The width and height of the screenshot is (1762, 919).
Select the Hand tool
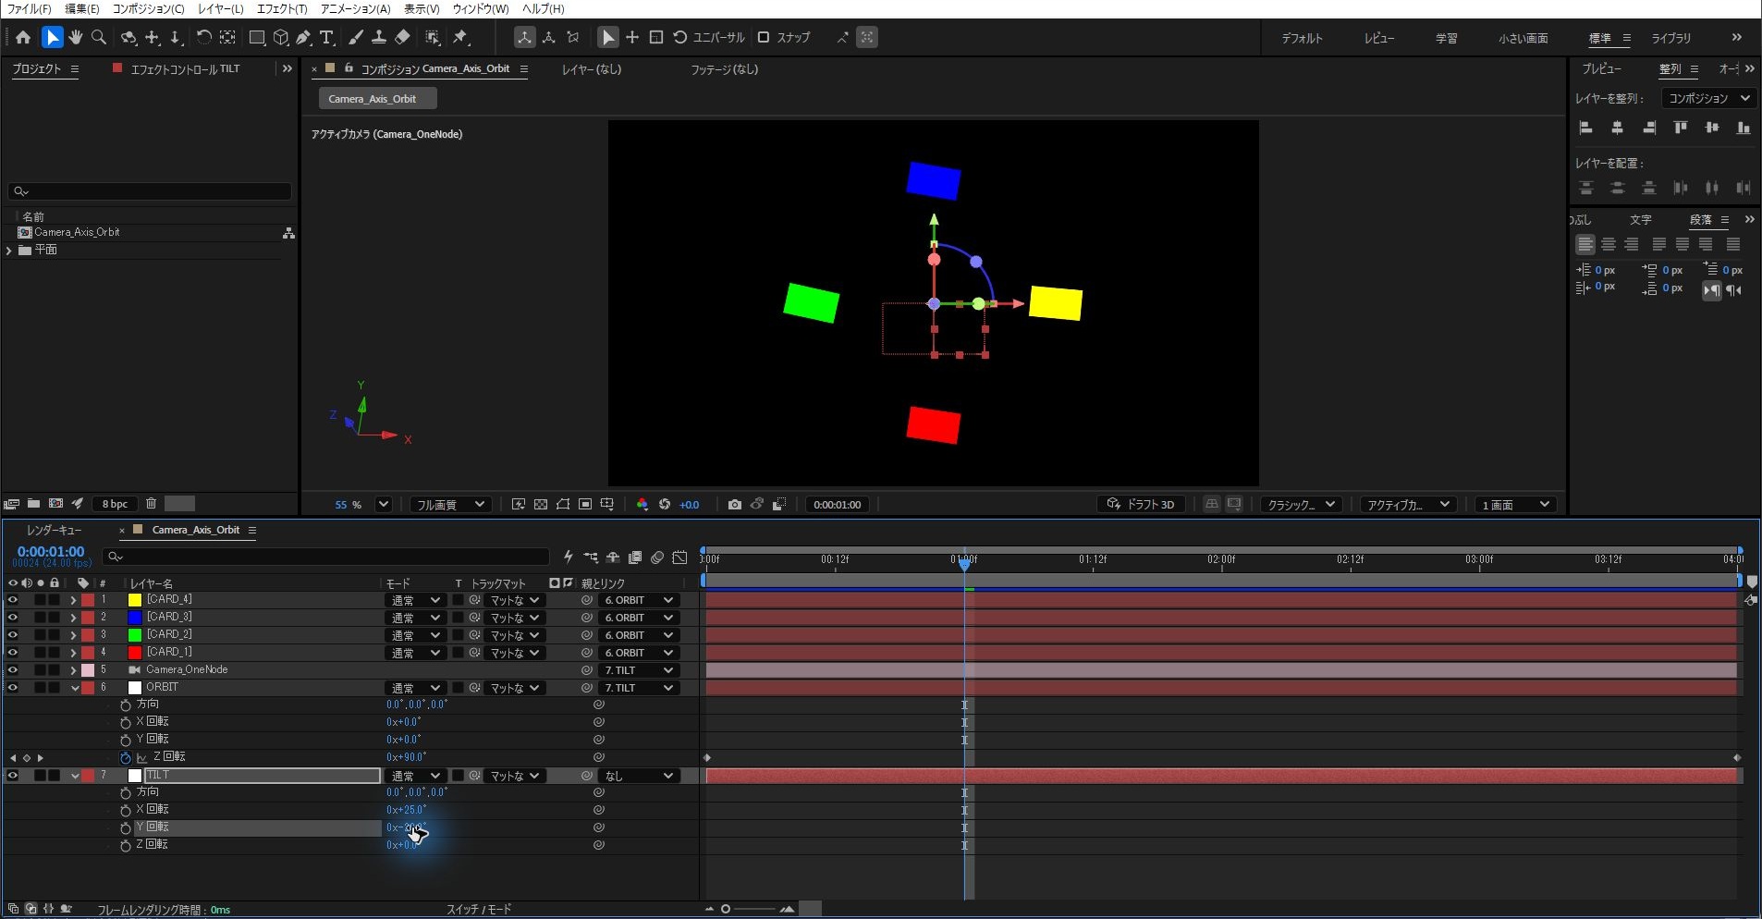(76, 37)
